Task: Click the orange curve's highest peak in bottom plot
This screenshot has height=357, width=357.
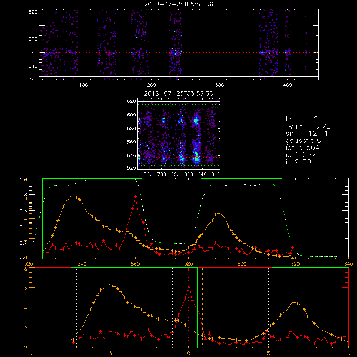Action: [x=111, y=284]
